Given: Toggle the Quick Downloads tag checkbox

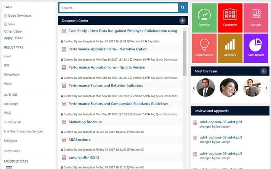Looking at the screenshot, I should click(6, 16).
